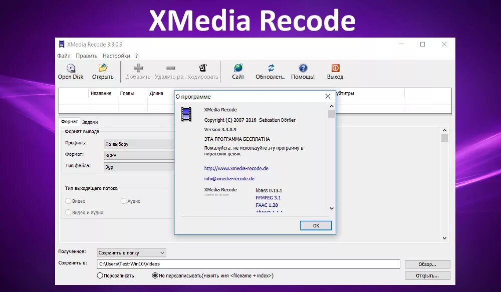This screenshot has height=292, width=501.
Task: Click the Open Disk toolbar icon
Action: (x=71, y=68)
